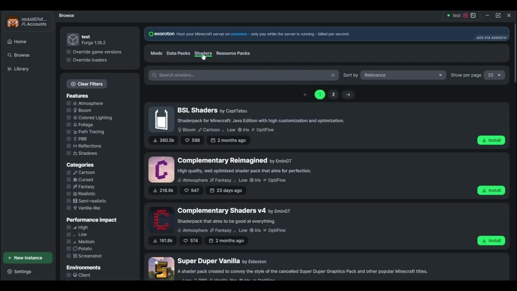The width and height of the screenshot is (517, 291).
Task: Open the BSL Shaders title link
Action: click(x=198, y=110)
